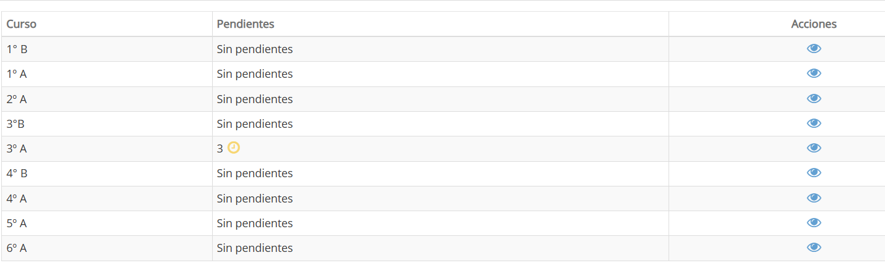Screen dimensions: 885x276
Task: Click 'Sin pendientes' in the 1° A row
Action: [254, 74]
